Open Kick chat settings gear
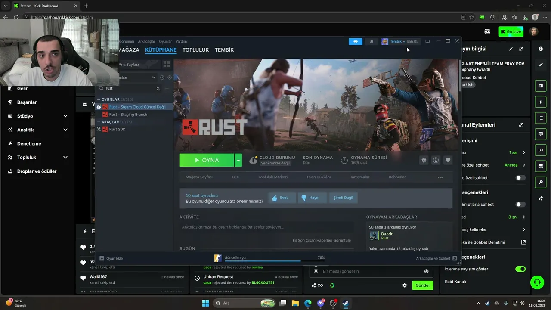Image resolution: width=551 pixels, height=310 pixels. pyautogui.click(x=405, y=285)
